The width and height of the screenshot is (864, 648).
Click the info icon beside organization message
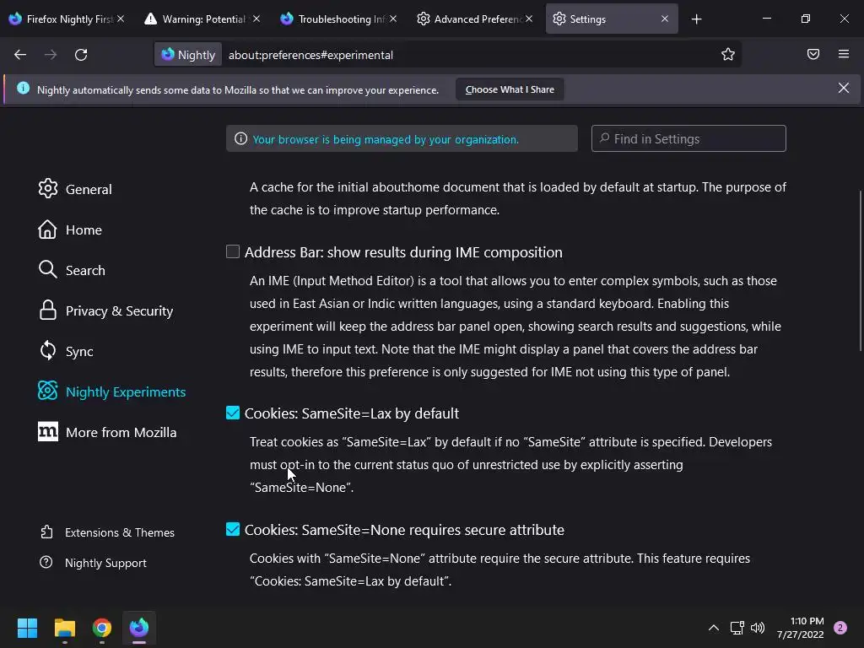(240, 138)
